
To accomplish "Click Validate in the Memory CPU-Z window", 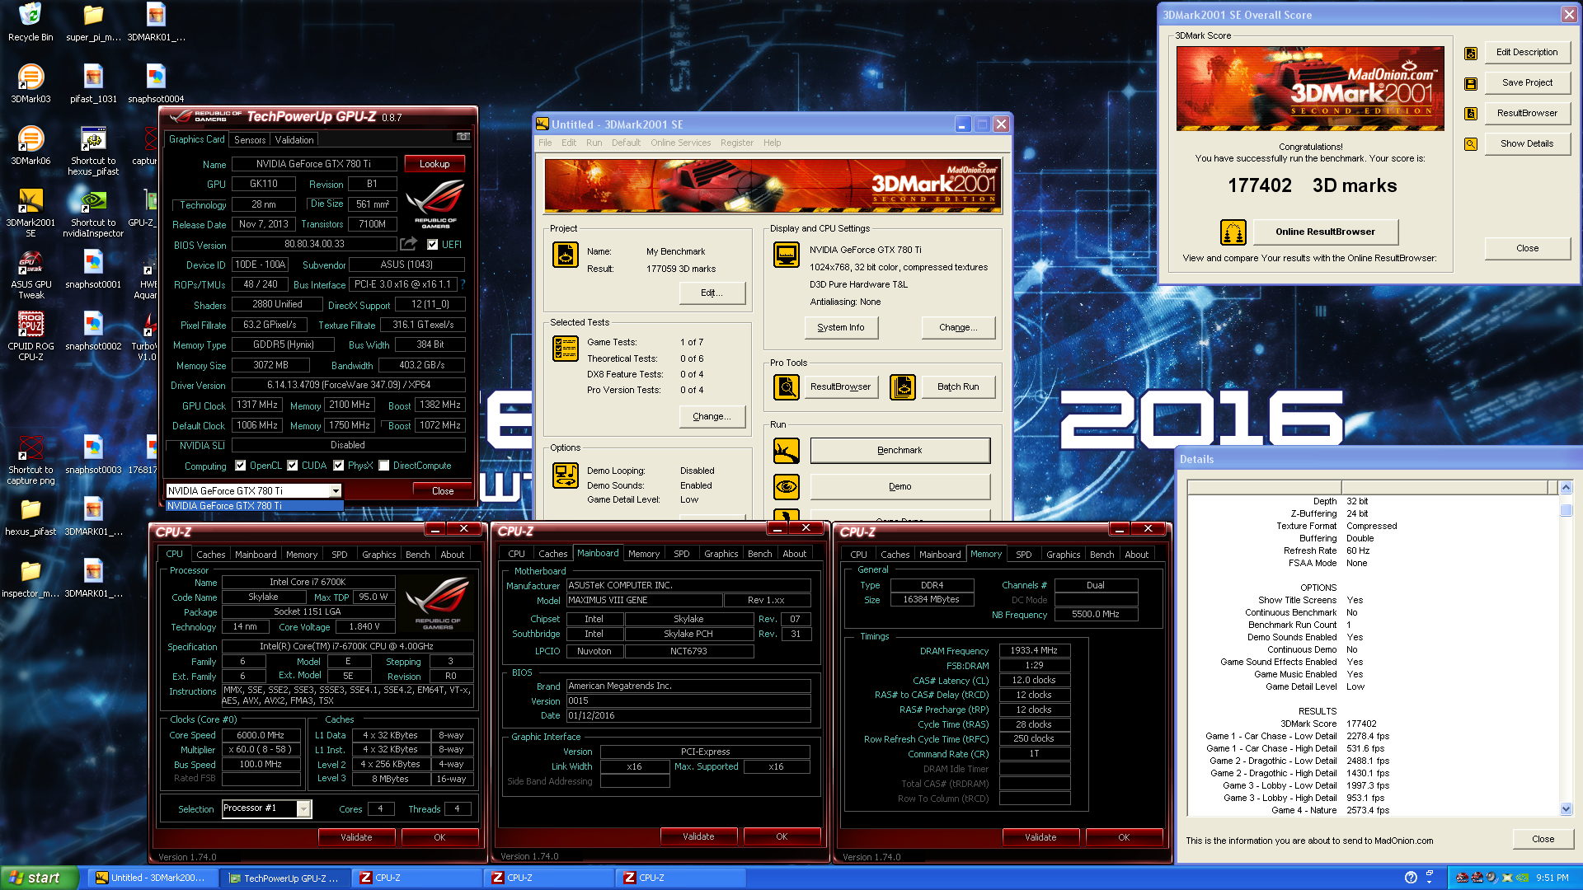I will pyautogui.click(x=1040, y=837).
